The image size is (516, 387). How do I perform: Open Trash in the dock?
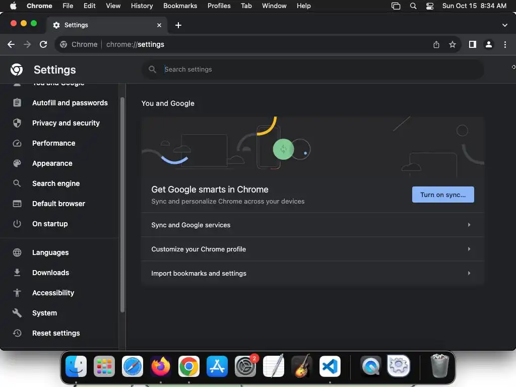tap(439, 366)
